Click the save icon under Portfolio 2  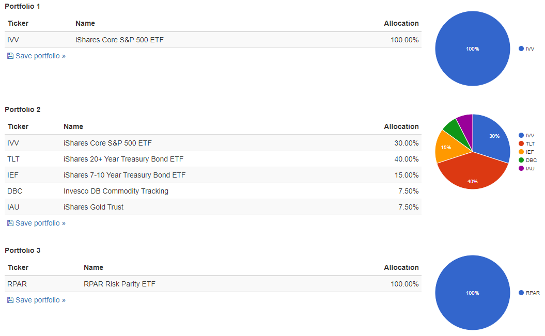pos(10,223)
